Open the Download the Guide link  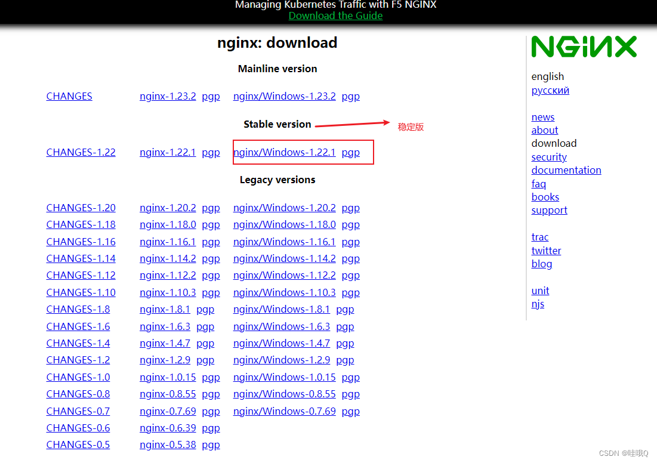click(x=335, y=16)
